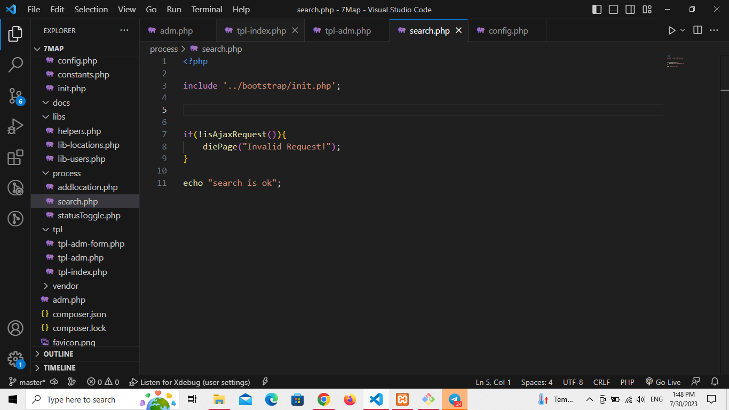Image resolution: width=729 pixels, height=410 pixels.
Task: Place cursor on empty line 5
Action: tap(423, 110)
